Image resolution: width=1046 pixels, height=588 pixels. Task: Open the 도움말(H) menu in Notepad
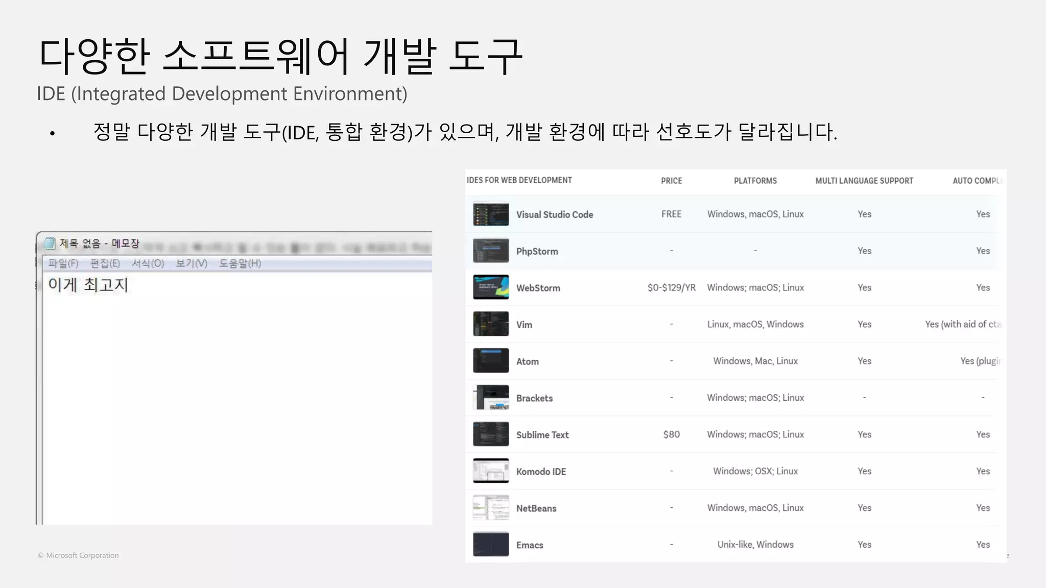[x=240, y=263]
